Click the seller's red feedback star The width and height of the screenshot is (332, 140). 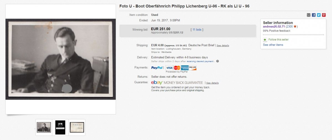tap(295, 27)
